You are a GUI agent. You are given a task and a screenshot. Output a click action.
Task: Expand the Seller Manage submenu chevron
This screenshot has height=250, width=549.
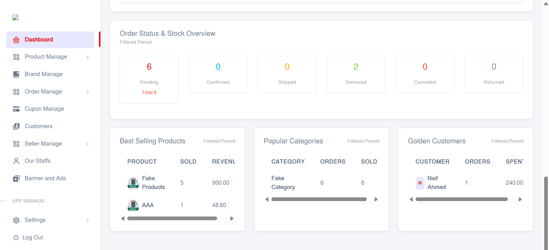pyautogui.click(x=88, y=144)
